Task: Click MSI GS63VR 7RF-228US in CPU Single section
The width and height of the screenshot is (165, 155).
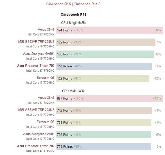Action: (x=36, y=41)
